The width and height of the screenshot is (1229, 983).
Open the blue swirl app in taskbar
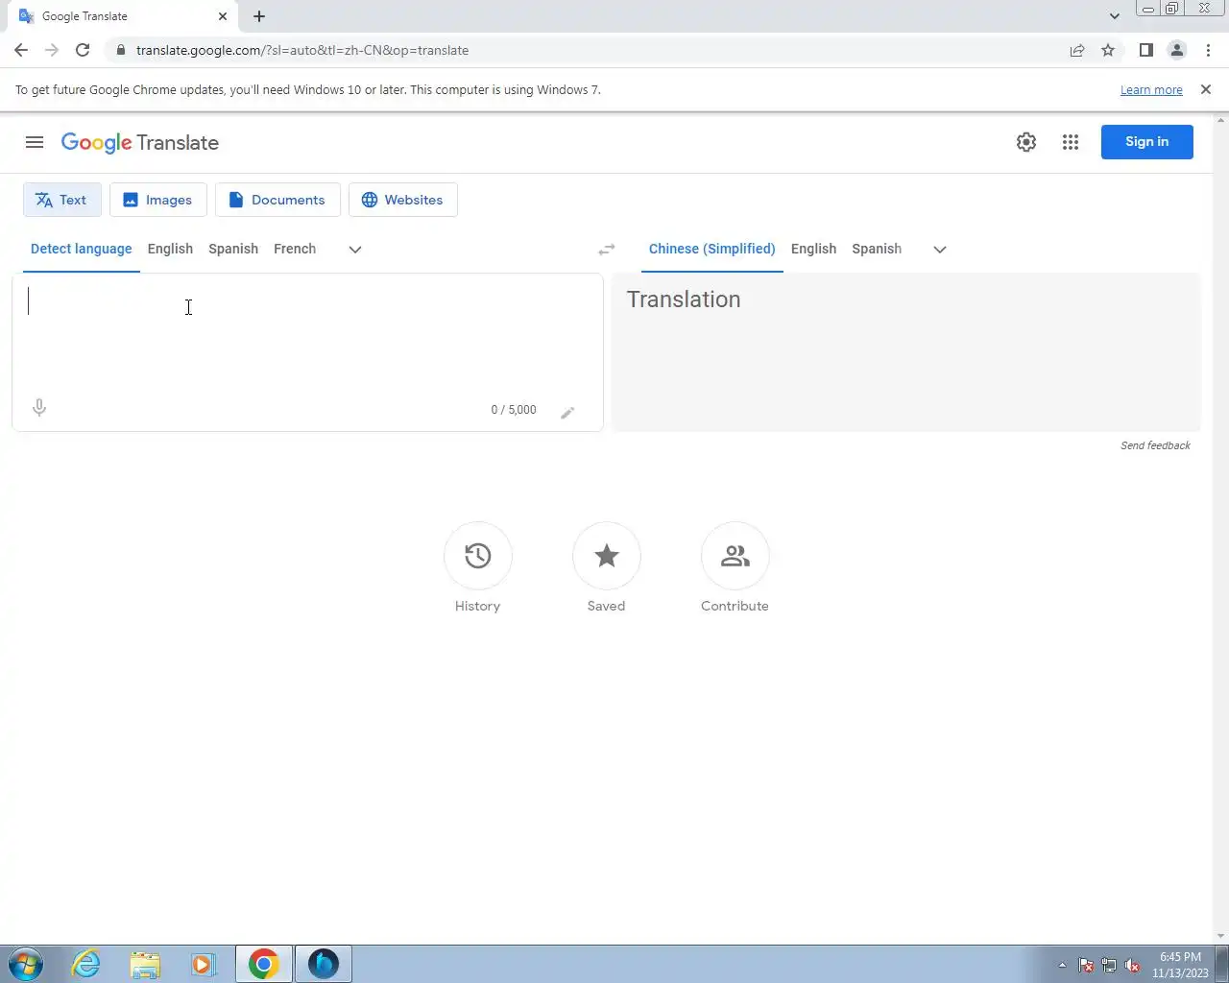pyautogui.click(x=324, y=964)
